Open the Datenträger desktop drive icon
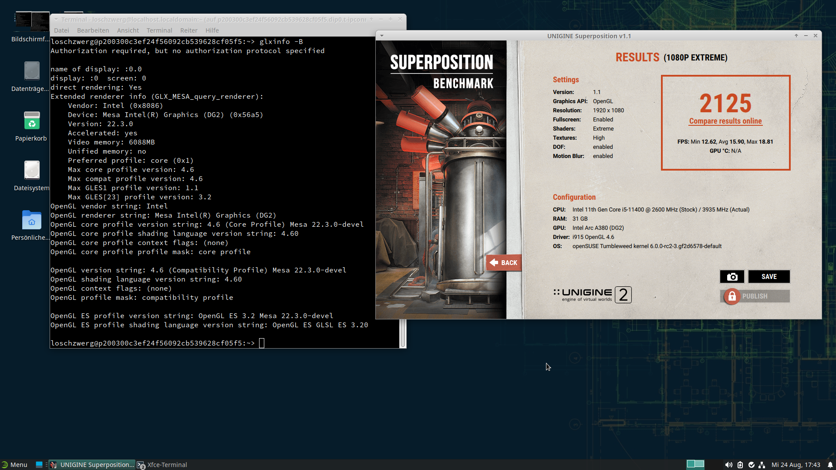The width and height of the screenshot is (836, 470). pyautogui.click(x=31, y=71)
